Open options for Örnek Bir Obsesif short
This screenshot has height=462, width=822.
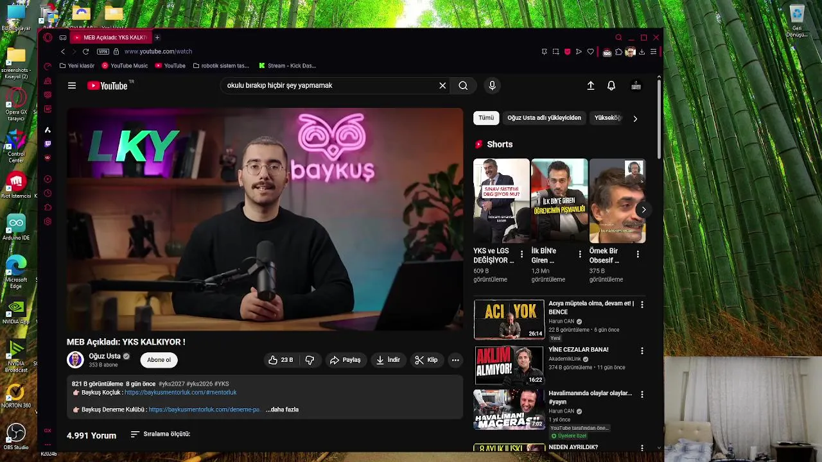tap(637, 254)
